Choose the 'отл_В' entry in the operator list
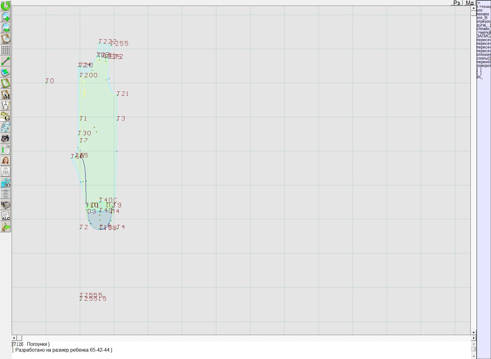 click(482, 18)
